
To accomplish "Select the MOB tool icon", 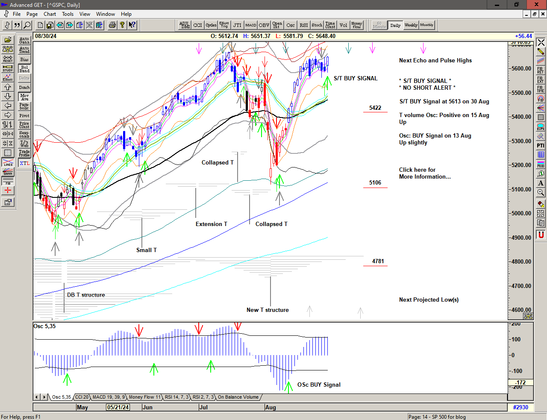I will (x=541, y=164).
